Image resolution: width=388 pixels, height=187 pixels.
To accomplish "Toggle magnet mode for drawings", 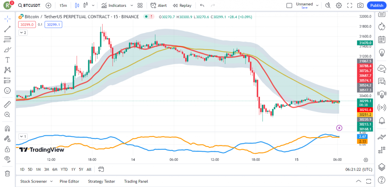I will (x=8, y=129).
